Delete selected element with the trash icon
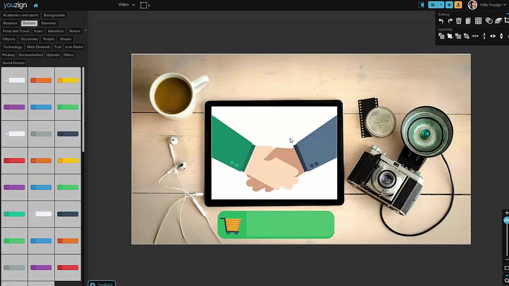509x286 pixels. [459, 21]
